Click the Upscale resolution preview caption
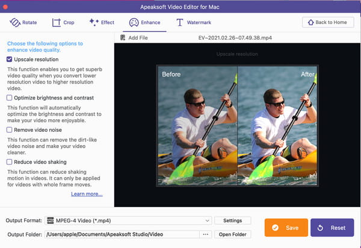 (237, 54)
